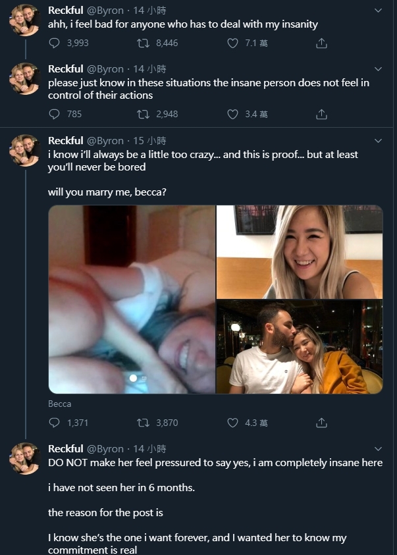397x555 pixels.
Task: Open the @Byron handle on proposal tweet
Action: (x=105, y=141)
